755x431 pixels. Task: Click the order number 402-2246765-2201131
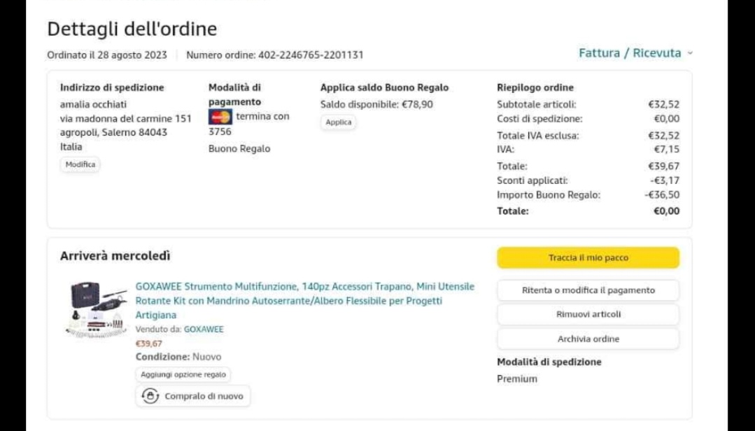[311, 55]
